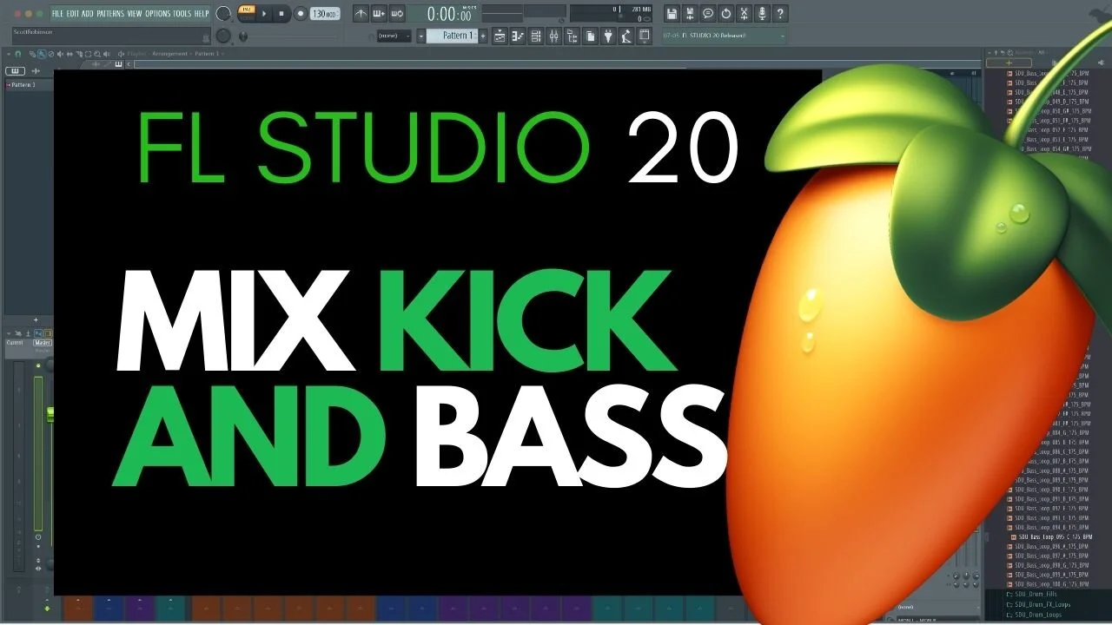
Task: Click the Play transport button
Action: pyautogui.click(x=264, y=14)
